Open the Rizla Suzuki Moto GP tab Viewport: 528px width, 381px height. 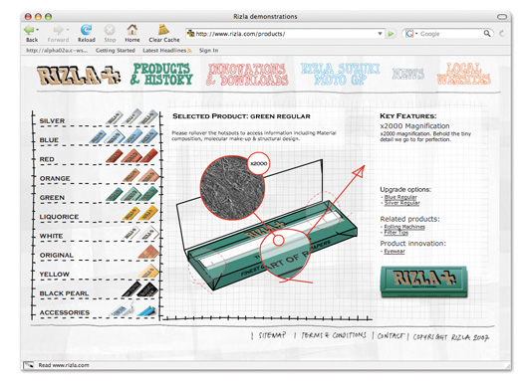(340, 74)
